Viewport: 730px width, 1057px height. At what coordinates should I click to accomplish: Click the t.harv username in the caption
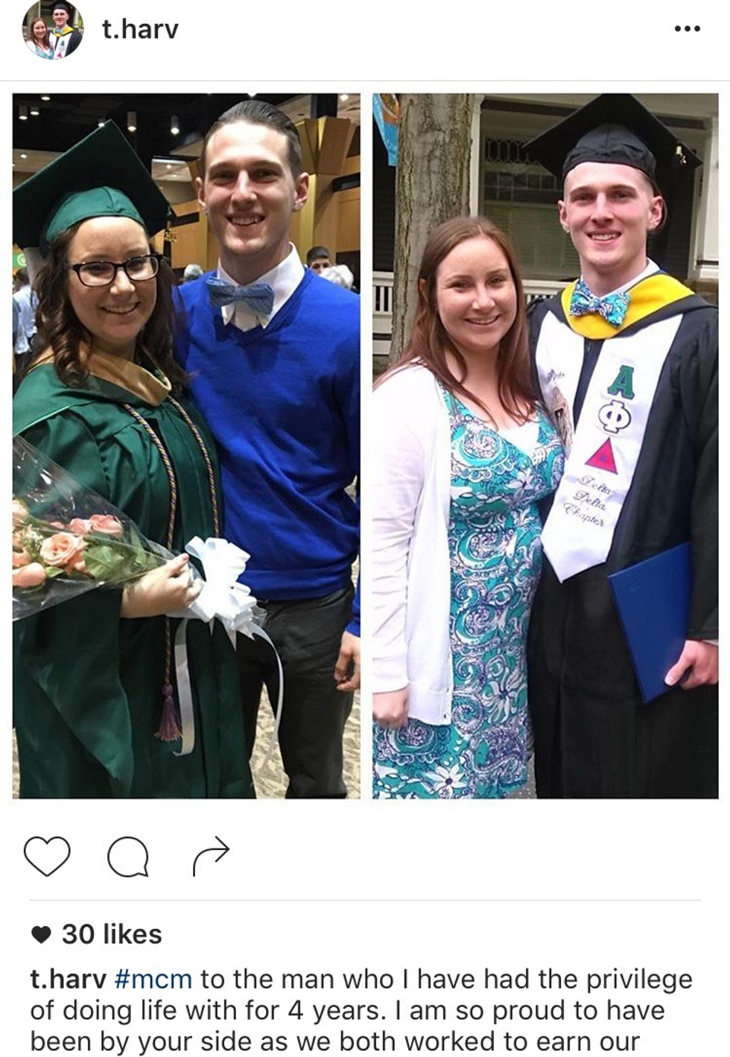(68, 979)
